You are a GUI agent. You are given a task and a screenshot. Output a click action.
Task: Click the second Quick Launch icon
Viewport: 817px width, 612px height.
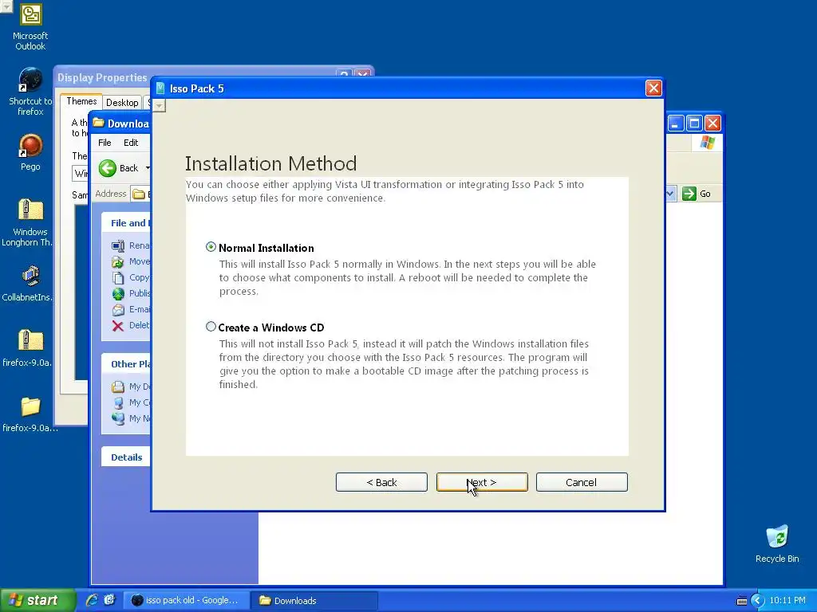coord(109,600)
